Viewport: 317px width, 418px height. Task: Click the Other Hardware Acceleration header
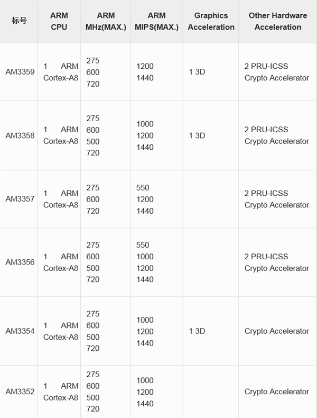pos(277,21)
